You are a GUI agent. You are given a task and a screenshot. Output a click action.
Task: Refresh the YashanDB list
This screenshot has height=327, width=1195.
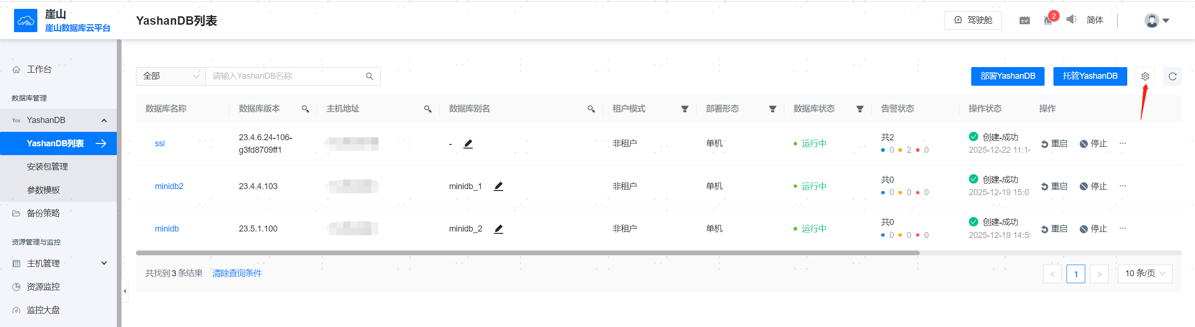point(1172,76)
